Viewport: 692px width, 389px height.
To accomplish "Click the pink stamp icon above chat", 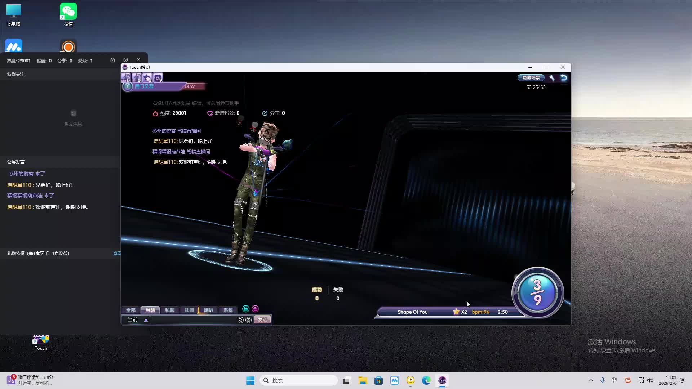I will [x=255, y=309].
